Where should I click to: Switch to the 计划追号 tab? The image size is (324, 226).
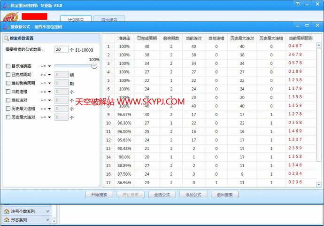[x=76, y=19]
